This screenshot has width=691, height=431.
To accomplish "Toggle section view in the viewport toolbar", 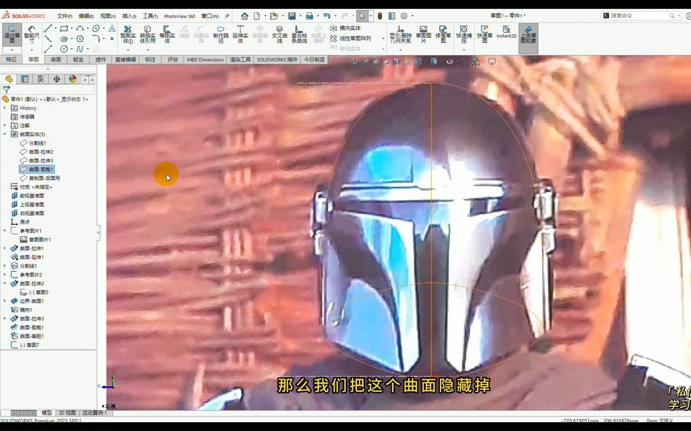I will pos(397,62).
